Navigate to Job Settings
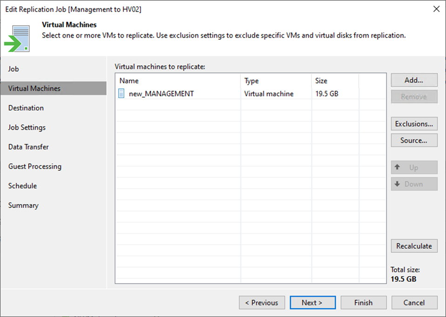Screen dimensions: 446x317 (x=27, y=127)
